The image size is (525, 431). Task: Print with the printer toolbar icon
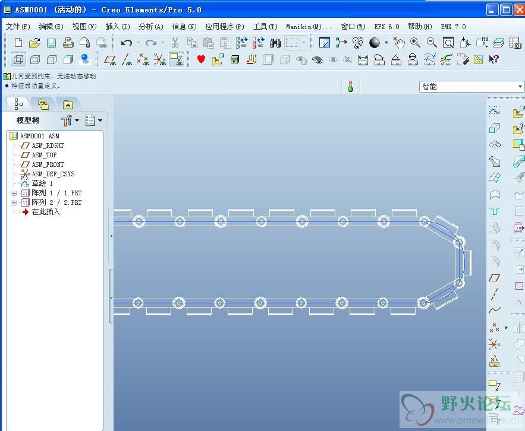(68, 43)
